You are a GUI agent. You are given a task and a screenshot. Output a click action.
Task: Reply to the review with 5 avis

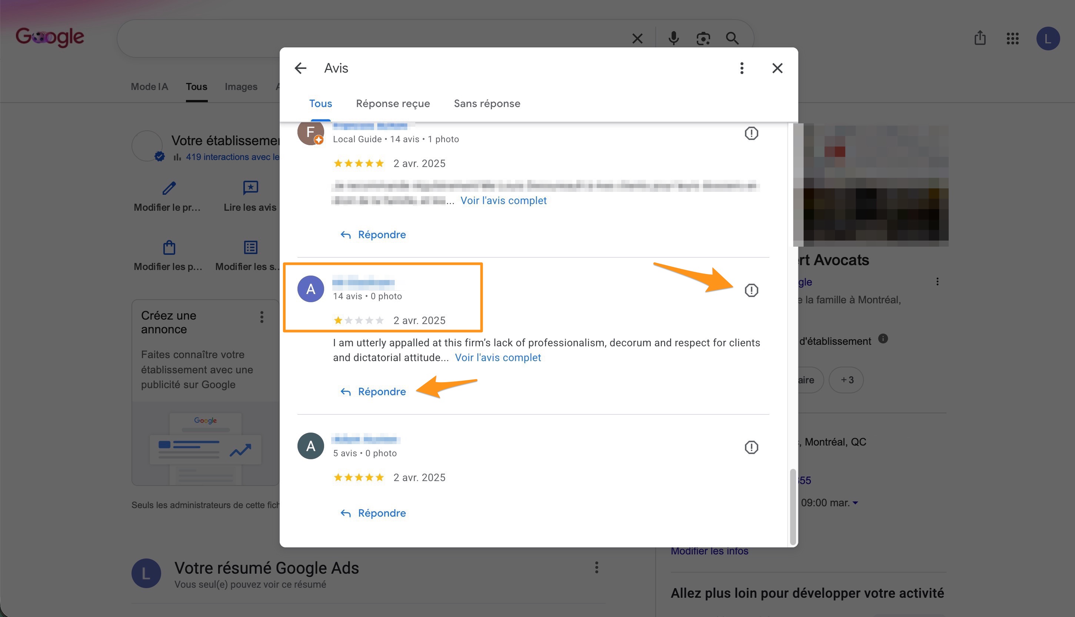(x=373, y=513)
